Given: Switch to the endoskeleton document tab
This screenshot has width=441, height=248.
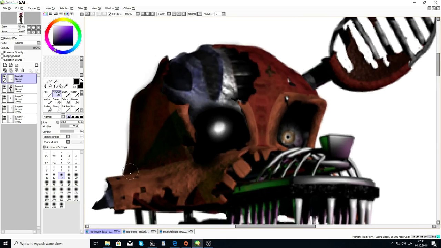Looking at the screenshot, I should (177, 231).
